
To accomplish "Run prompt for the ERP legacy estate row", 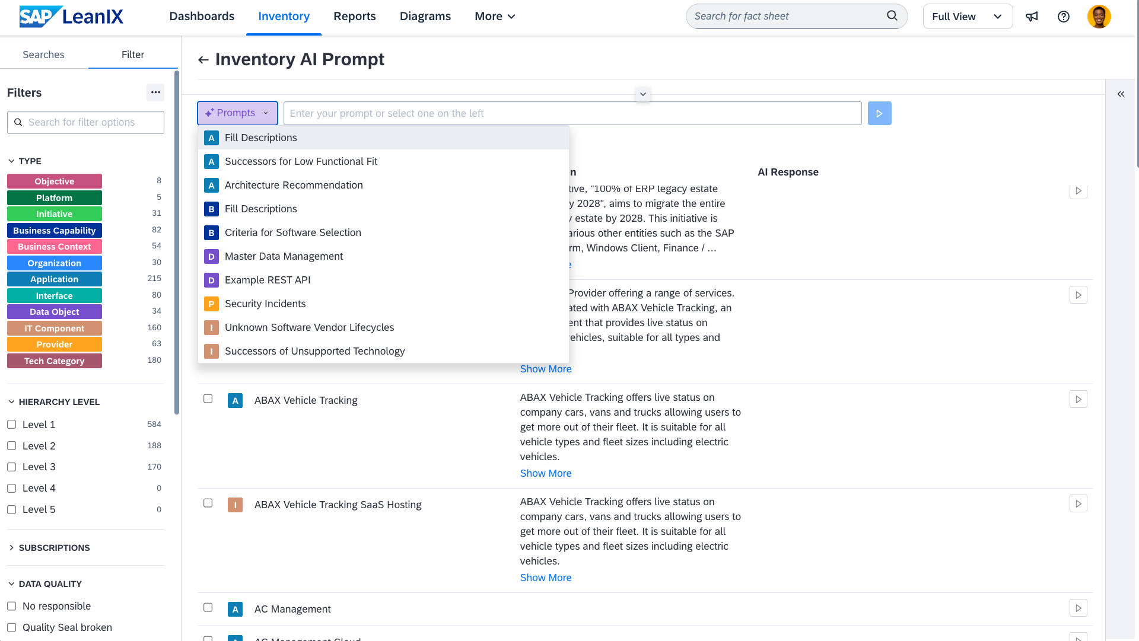I will (x=1078, y=191).
